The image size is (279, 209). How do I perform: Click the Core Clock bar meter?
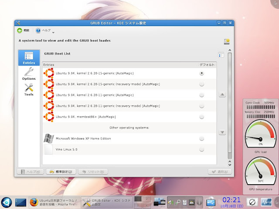point(261,107)
